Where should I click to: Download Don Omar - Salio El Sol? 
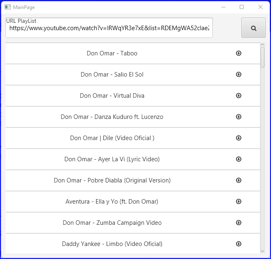[238, 75]
